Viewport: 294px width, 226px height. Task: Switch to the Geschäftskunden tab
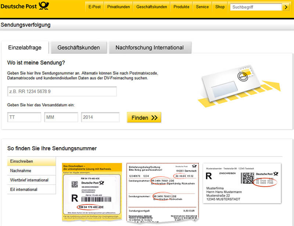(79, 47)
